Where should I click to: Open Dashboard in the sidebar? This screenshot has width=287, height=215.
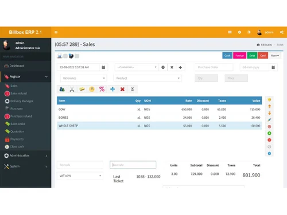tap(26, 66)
